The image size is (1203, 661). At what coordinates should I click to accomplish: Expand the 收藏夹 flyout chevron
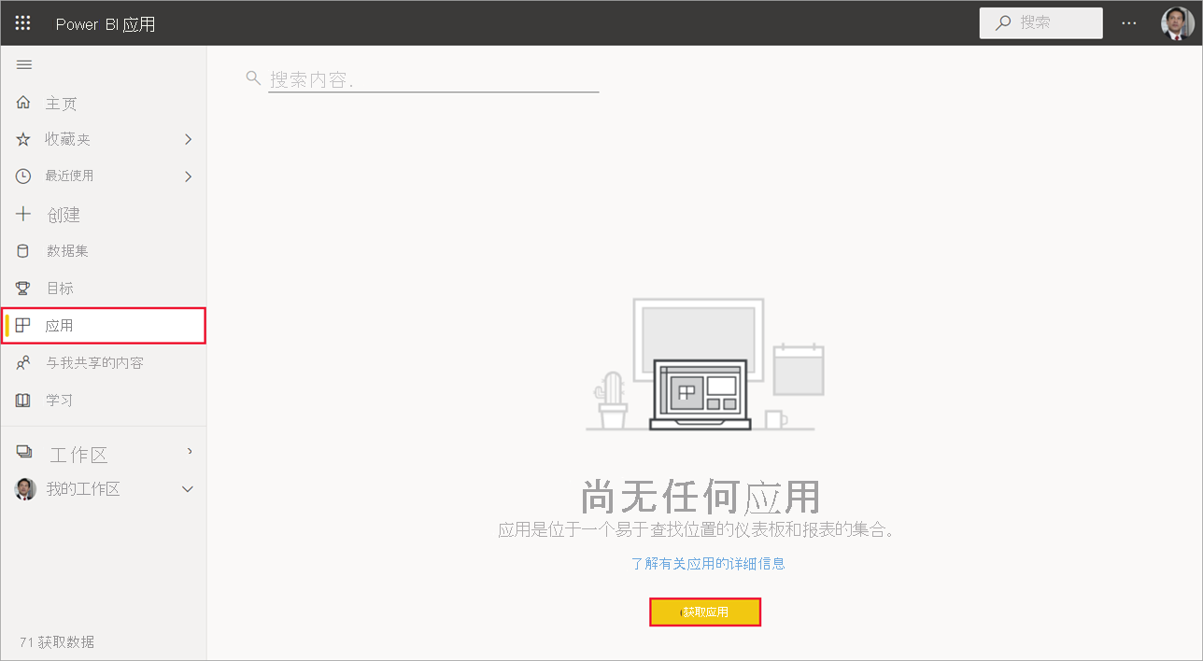[188, 139]
